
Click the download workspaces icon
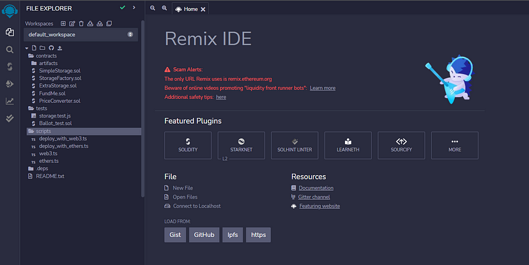pos(90,23)
